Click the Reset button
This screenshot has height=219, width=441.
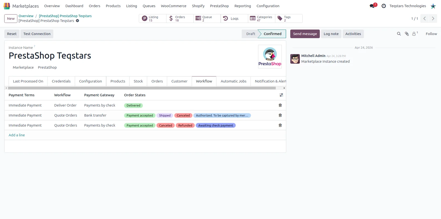pos(12,34)
